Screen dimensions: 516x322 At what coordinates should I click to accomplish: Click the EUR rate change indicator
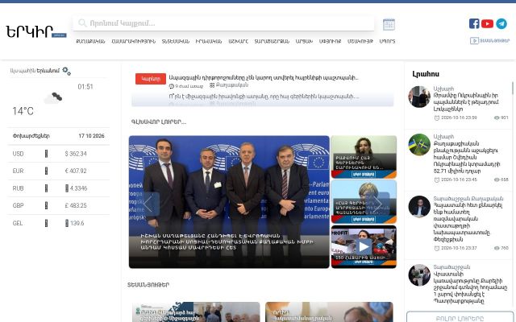[x=46, y=171]
